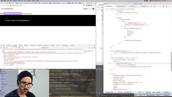172x97 pixels.
Task: Toggle dark mode with the half-circle icon
Action: click(x=94, y=9)
